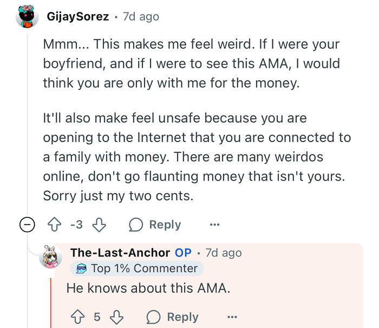Click the Top 1% Commenter badge icon
Image resolution: width=379 pixels, height=328 pixels.
click(x=81, y=268)
